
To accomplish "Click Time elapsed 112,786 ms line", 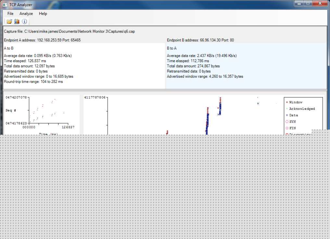I will [188, 61].
